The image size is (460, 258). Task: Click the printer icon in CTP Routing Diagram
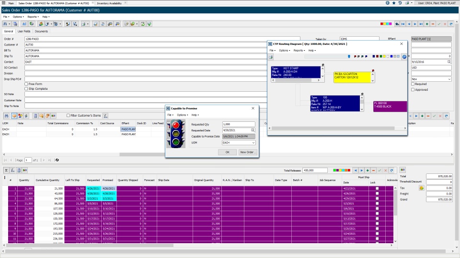click(x=271, y=57)
